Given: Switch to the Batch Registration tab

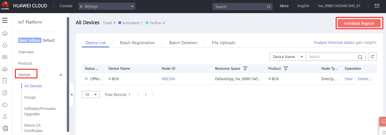Looking at the screenshot, I should point(137,43).
